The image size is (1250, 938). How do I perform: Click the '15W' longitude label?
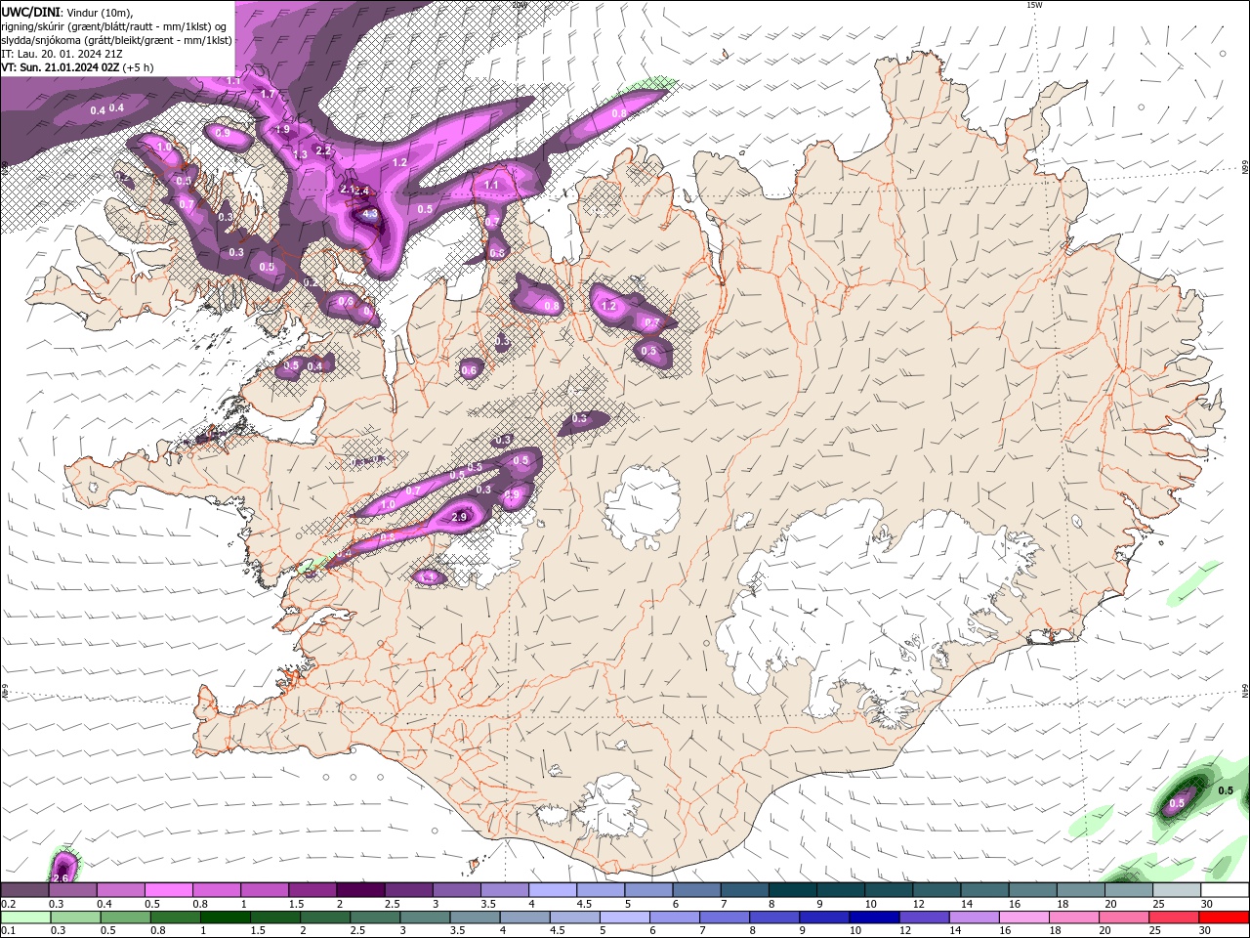1033,5
